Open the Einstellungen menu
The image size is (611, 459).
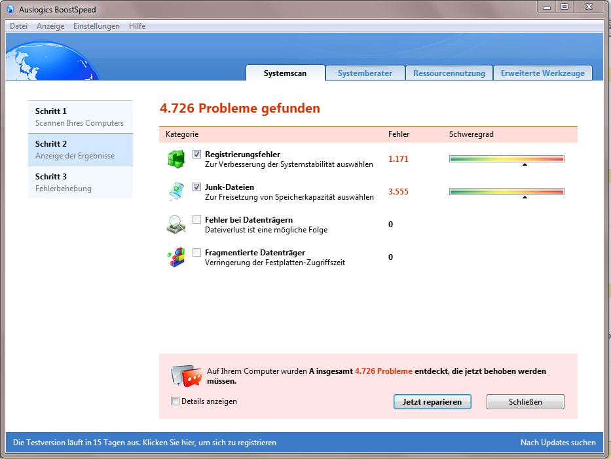pos(96,26)
